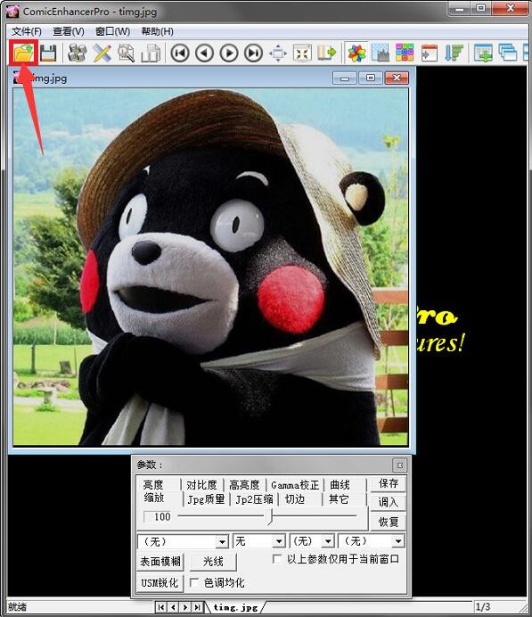The image size is (532, 617).
Task: Switch to the 其它 tab
Action: click(339, 499)
